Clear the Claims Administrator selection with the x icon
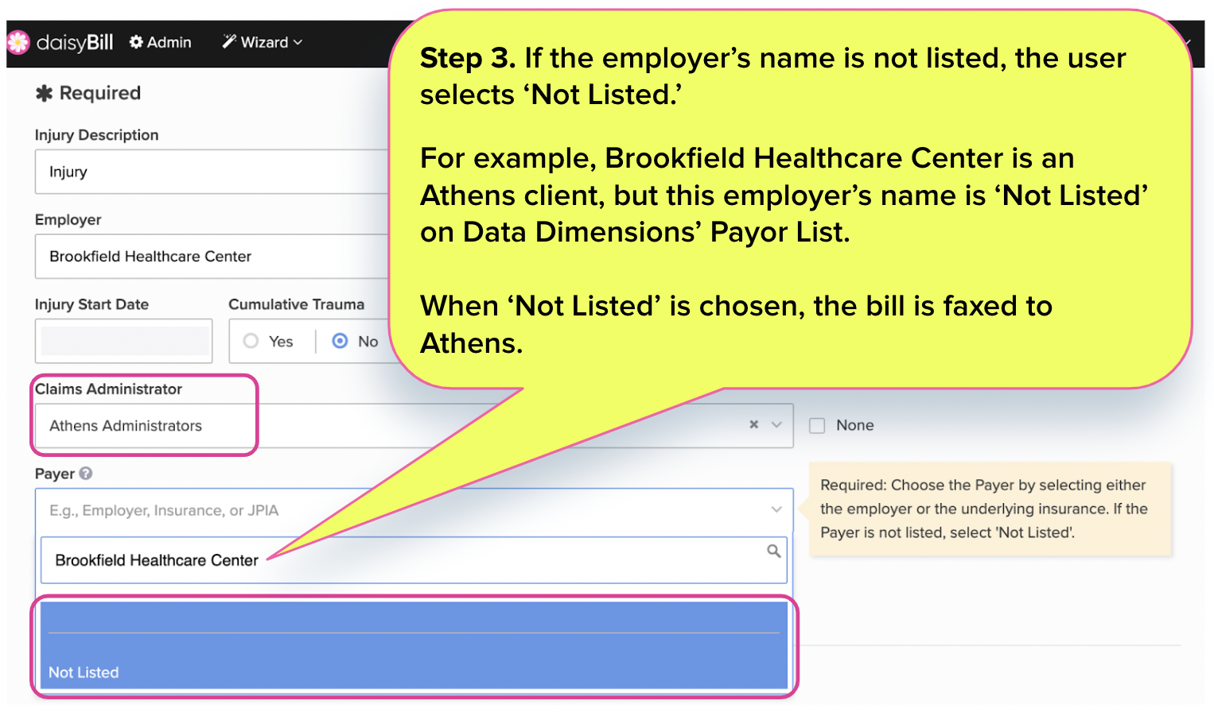This screenshot has height=712, width=1214. (x=754, y=424)
